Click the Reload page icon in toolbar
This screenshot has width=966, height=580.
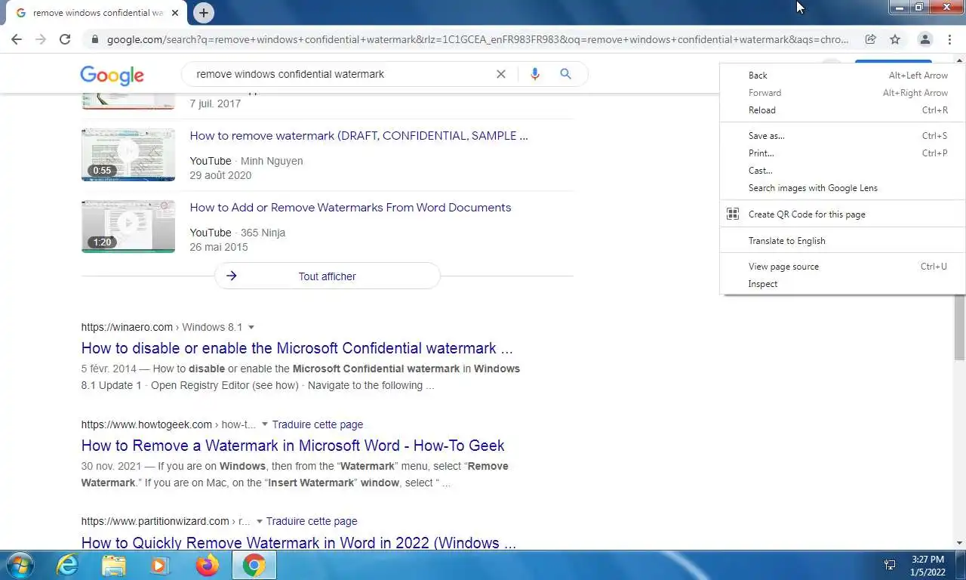(65, 39)
